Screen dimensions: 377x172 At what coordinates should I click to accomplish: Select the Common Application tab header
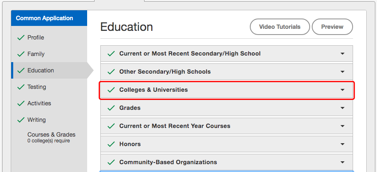click(x=49, y=18)
